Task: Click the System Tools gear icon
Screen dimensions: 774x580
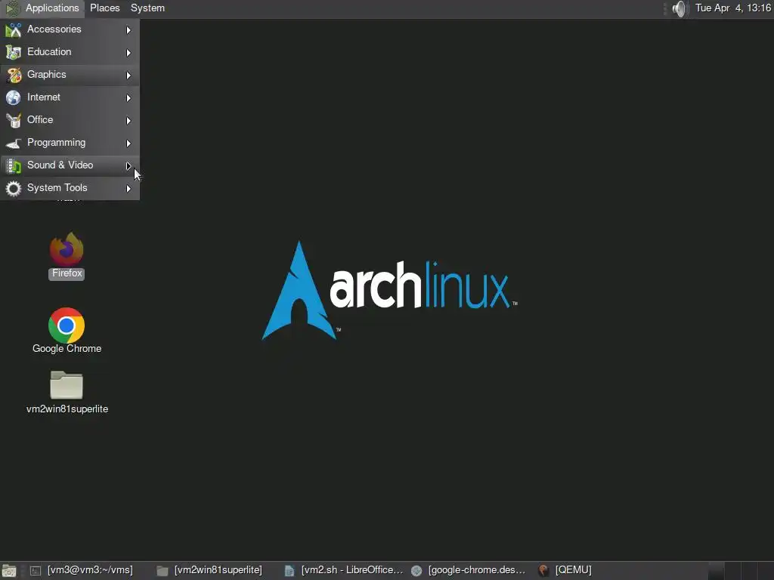Action: coord(14,188)
